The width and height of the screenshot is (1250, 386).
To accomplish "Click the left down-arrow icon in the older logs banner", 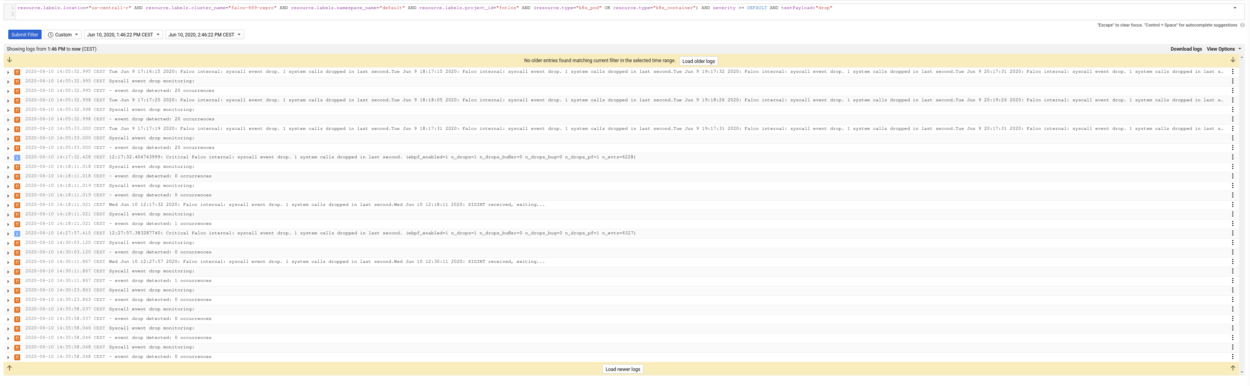I will click(x=9, y=60).
